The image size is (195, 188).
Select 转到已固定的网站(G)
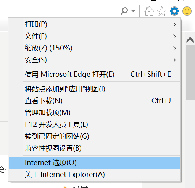pos(94,136)
